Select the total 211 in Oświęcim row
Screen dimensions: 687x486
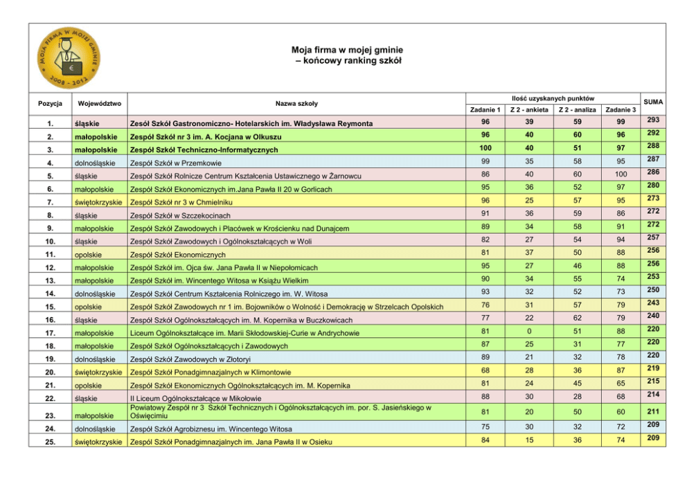(x=653, y=411)
